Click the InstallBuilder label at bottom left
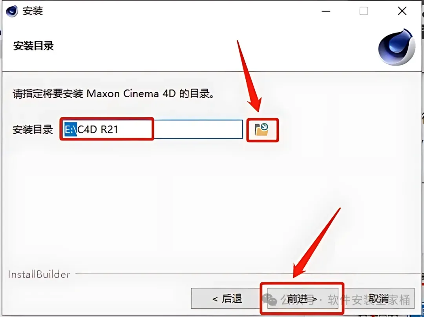 pyautogui.click(x=39, y=274)
